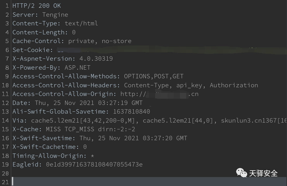Click the Content-Type text/html value
Image resolution: width=287 pixels, height=186 pixels.
(81, 23)
